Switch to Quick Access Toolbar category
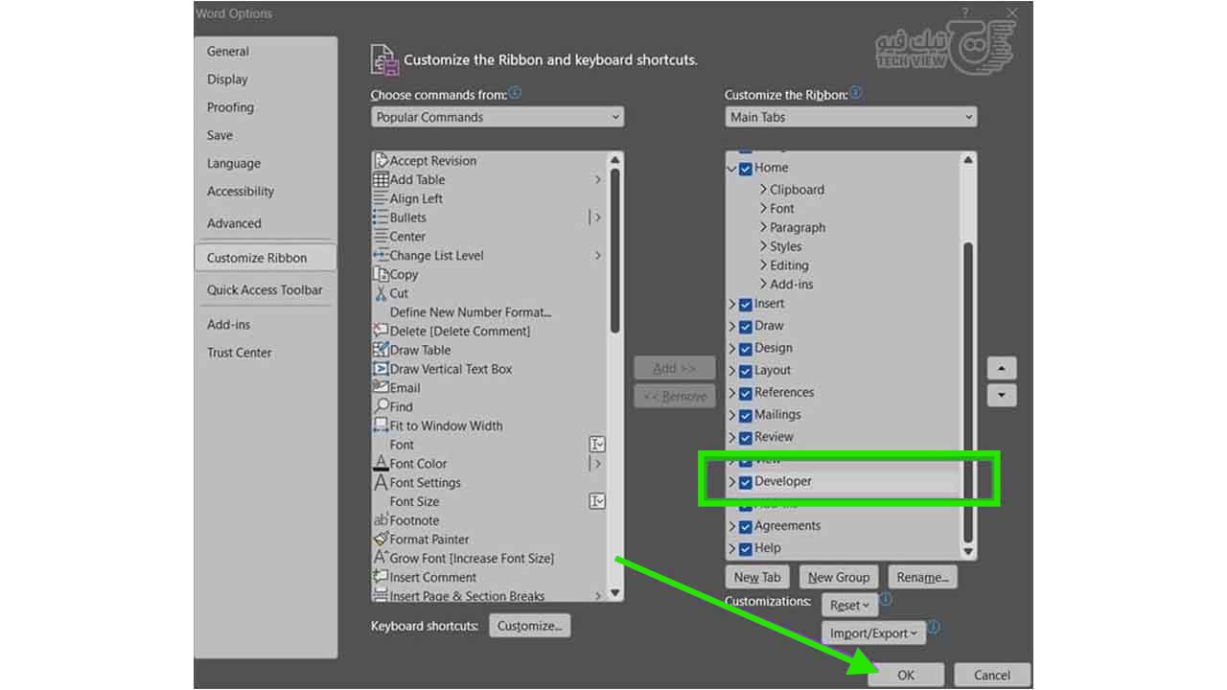The height and width of the screenshot is (690, 1227). [265, 290]
